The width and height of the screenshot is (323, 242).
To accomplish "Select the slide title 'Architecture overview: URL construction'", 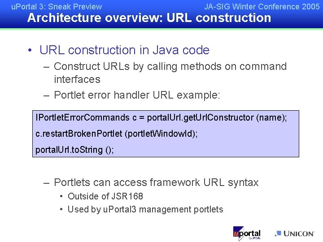I will 149,17.
